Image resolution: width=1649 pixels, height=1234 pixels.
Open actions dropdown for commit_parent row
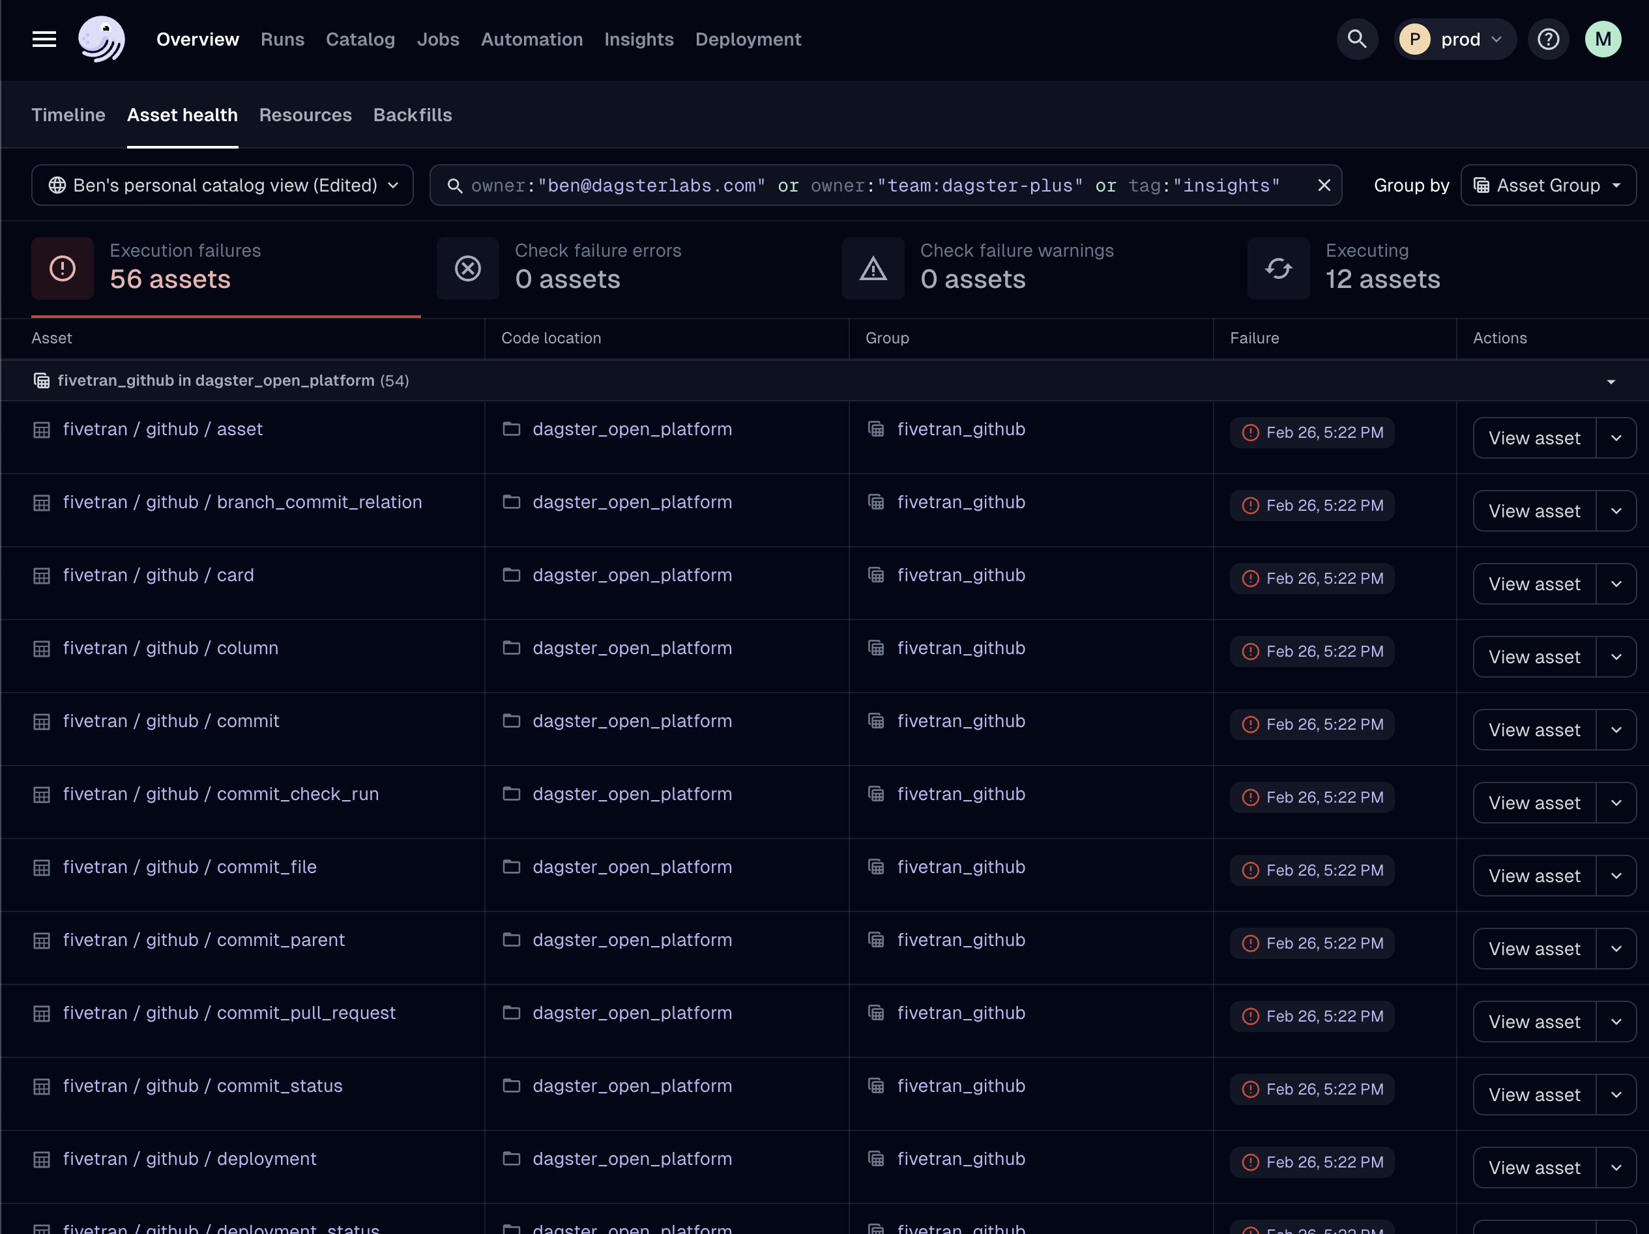click(1616, 949)
